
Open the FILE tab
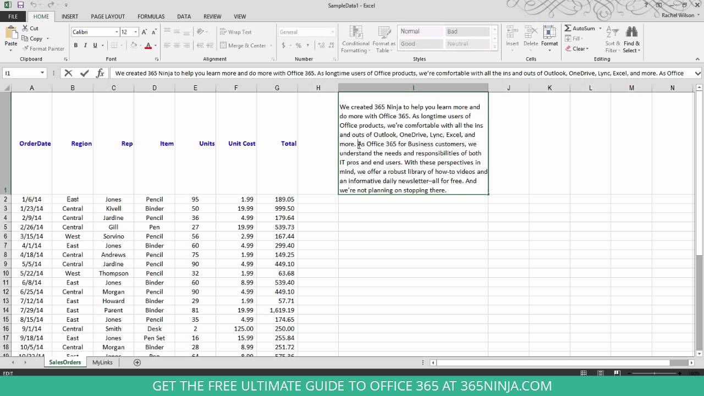[x=12, y=16]
